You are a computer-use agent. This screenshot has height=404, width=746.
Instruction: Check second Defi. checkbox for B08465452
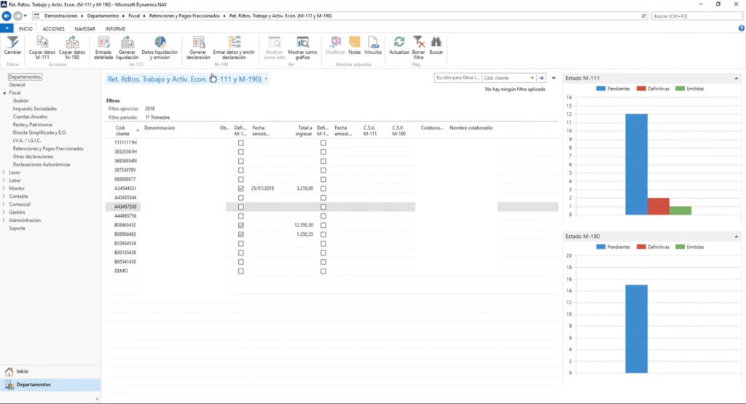pos(323,225)
